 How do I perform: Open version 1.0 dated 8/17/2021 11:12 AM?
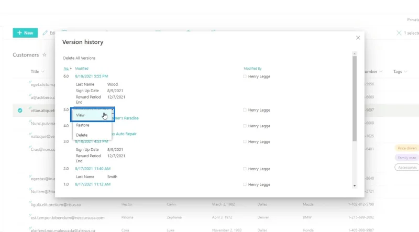(x=93, y=184)
